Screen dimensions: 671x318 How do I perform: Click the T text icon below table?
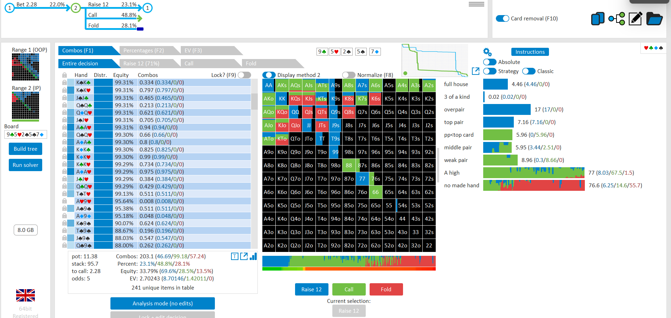pos(235,257)
